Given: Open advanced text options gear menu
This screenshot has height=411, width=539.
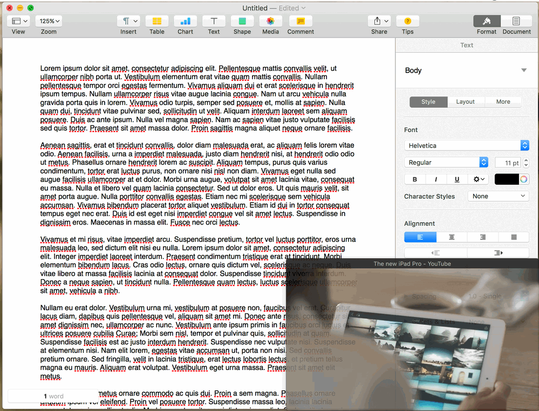Looking at the screenshot, I should click(x=479, y=179).
